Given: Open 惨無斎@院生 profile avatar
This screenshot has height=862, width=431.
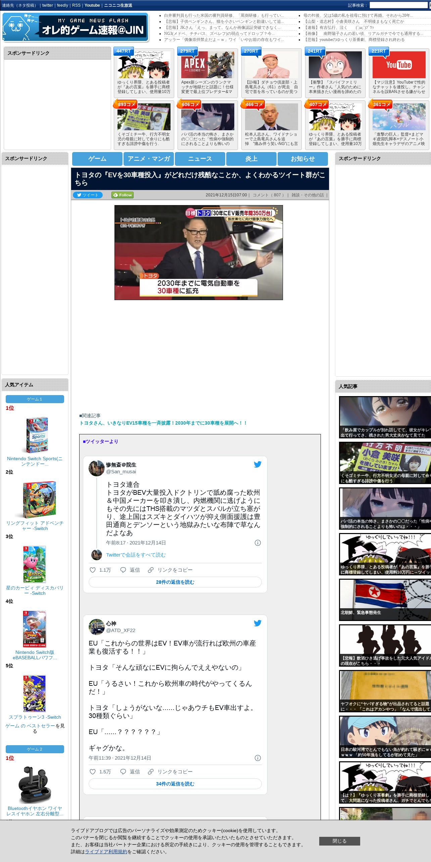Looking at the screenshot, I should 96,468.
